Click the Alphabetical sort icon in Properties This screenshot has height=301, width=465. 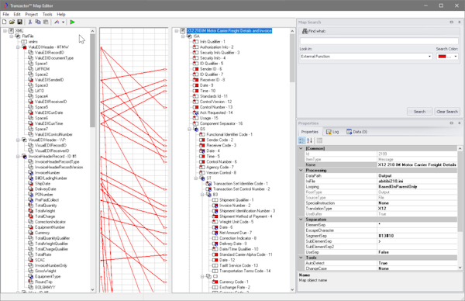coord(309,140)
